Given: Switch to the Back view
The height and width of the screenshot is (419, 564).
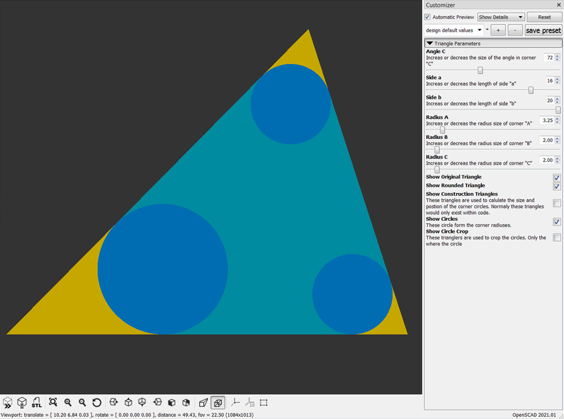Looking at the screenshot, I should pos(186,402).
